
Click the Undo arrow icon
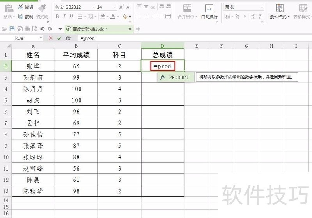tap(42, 29)
